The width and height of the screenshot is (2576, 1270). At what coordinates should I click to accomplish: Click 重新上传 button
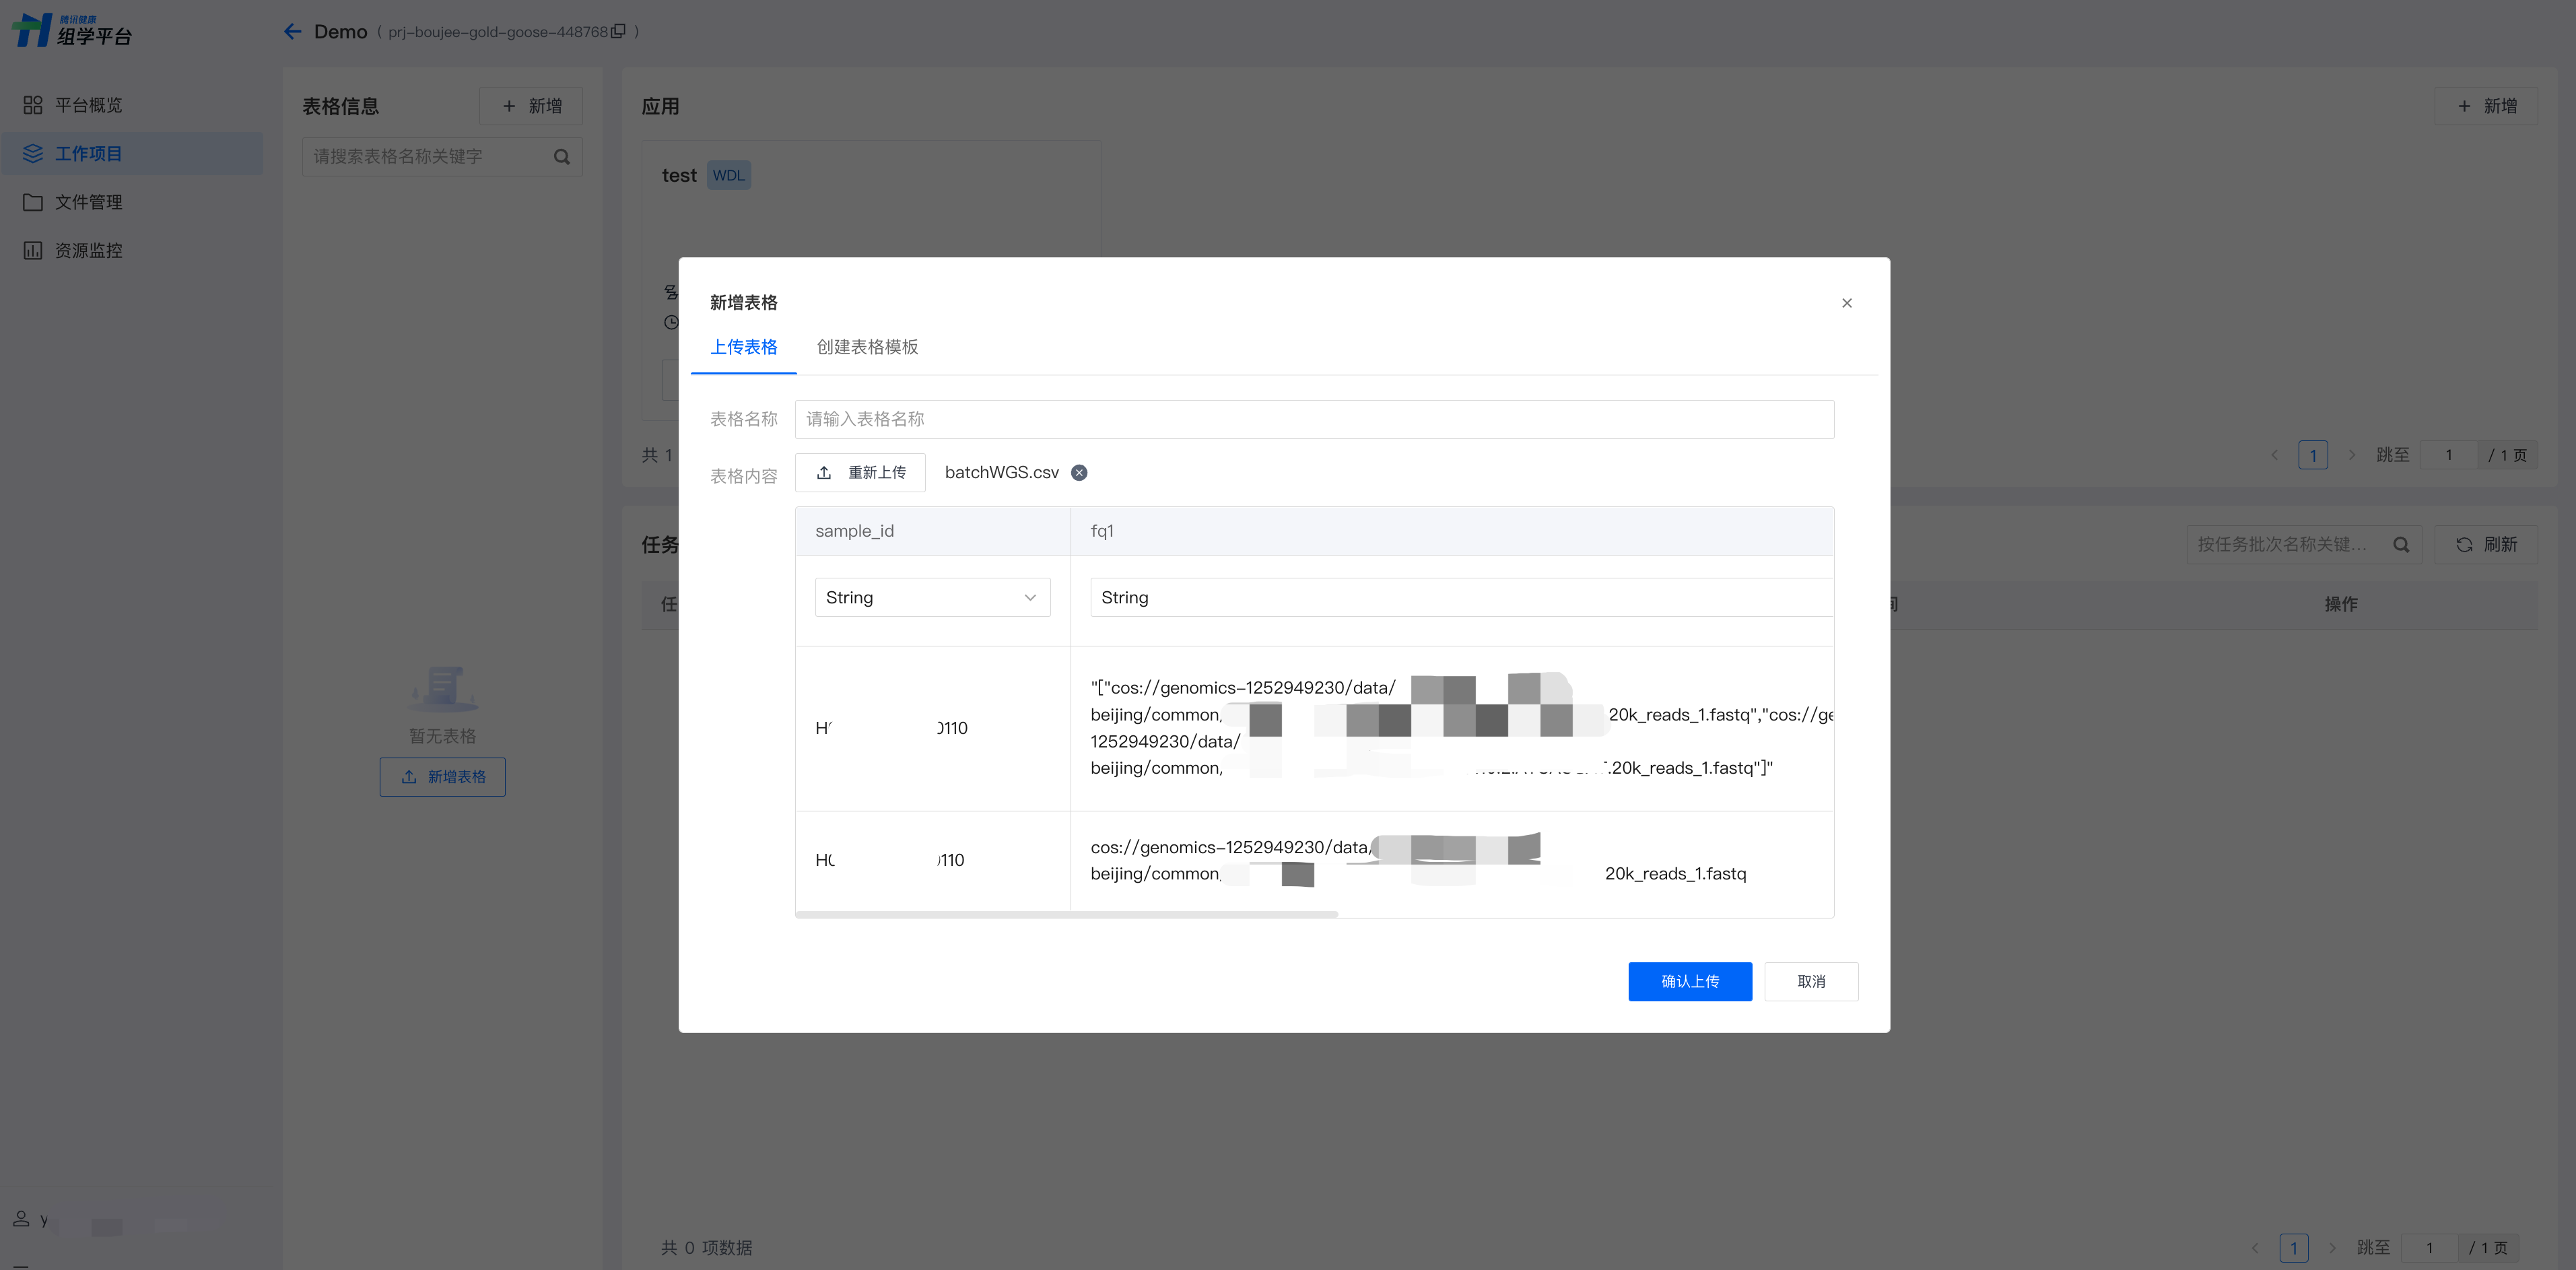[x=860, y=473]
